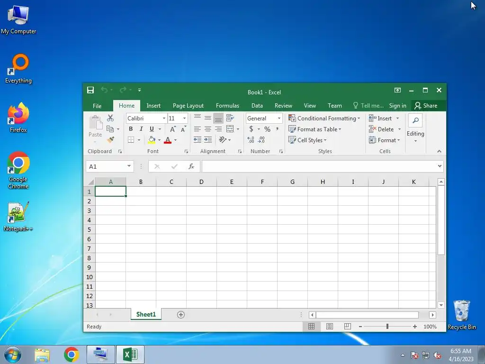The height and width of the screenshot is (364, 485).
Task: Click the zoom slider handle
Action: pos(387,327)
